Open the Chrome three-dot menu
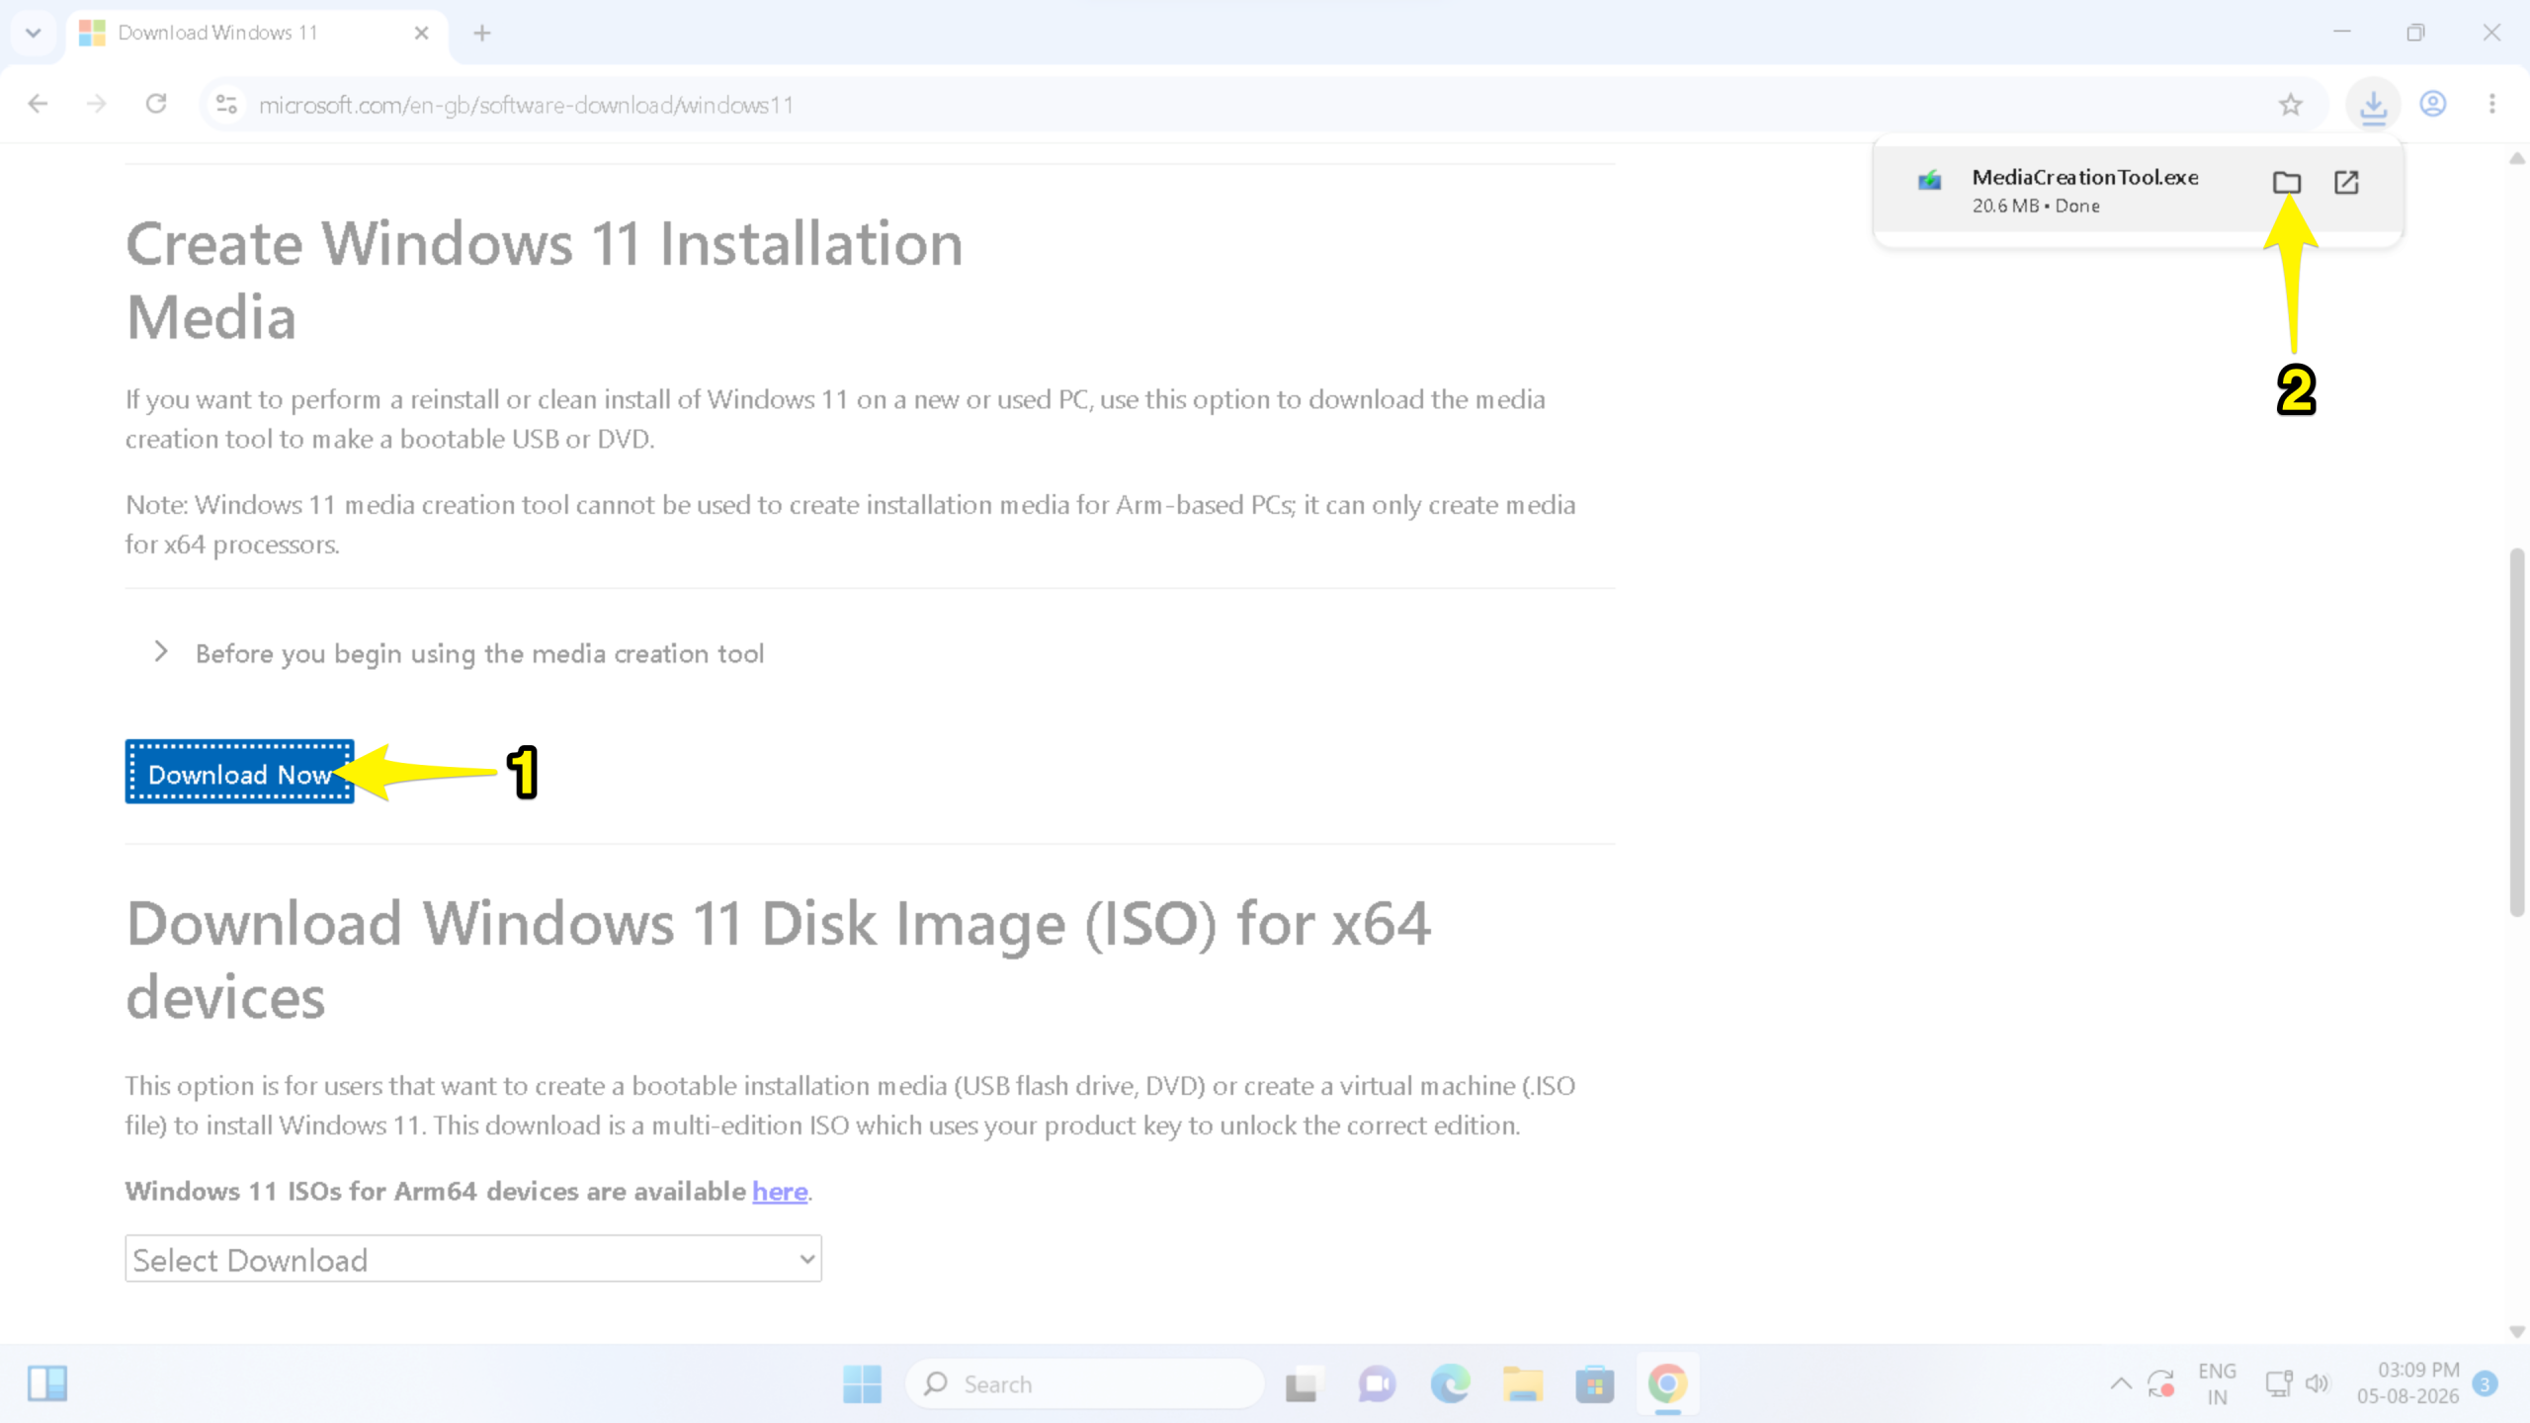2530x1423 pixels. 2491,105
